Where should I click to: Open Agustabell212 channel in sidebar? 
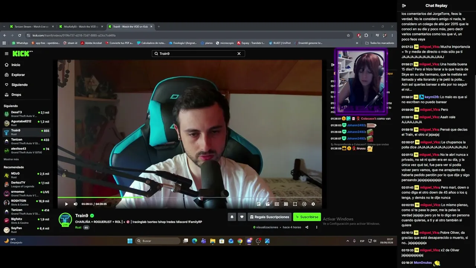click(26, 123)
